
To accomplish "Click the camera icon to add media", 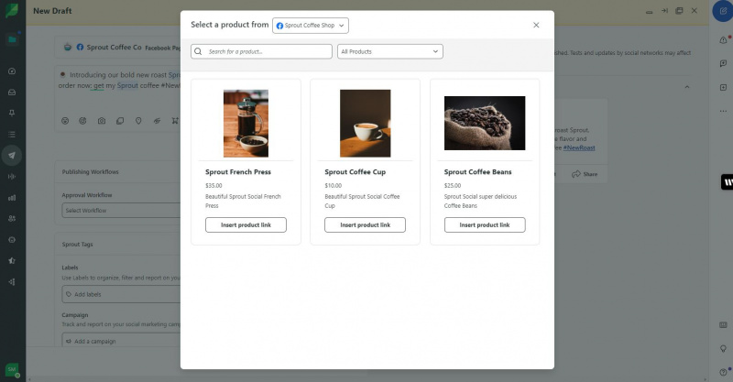I will click(102, 121).
